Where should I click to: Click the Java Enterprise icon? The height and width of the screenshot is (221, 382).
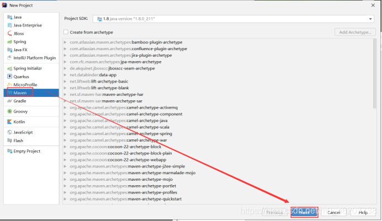coord(10,25)
